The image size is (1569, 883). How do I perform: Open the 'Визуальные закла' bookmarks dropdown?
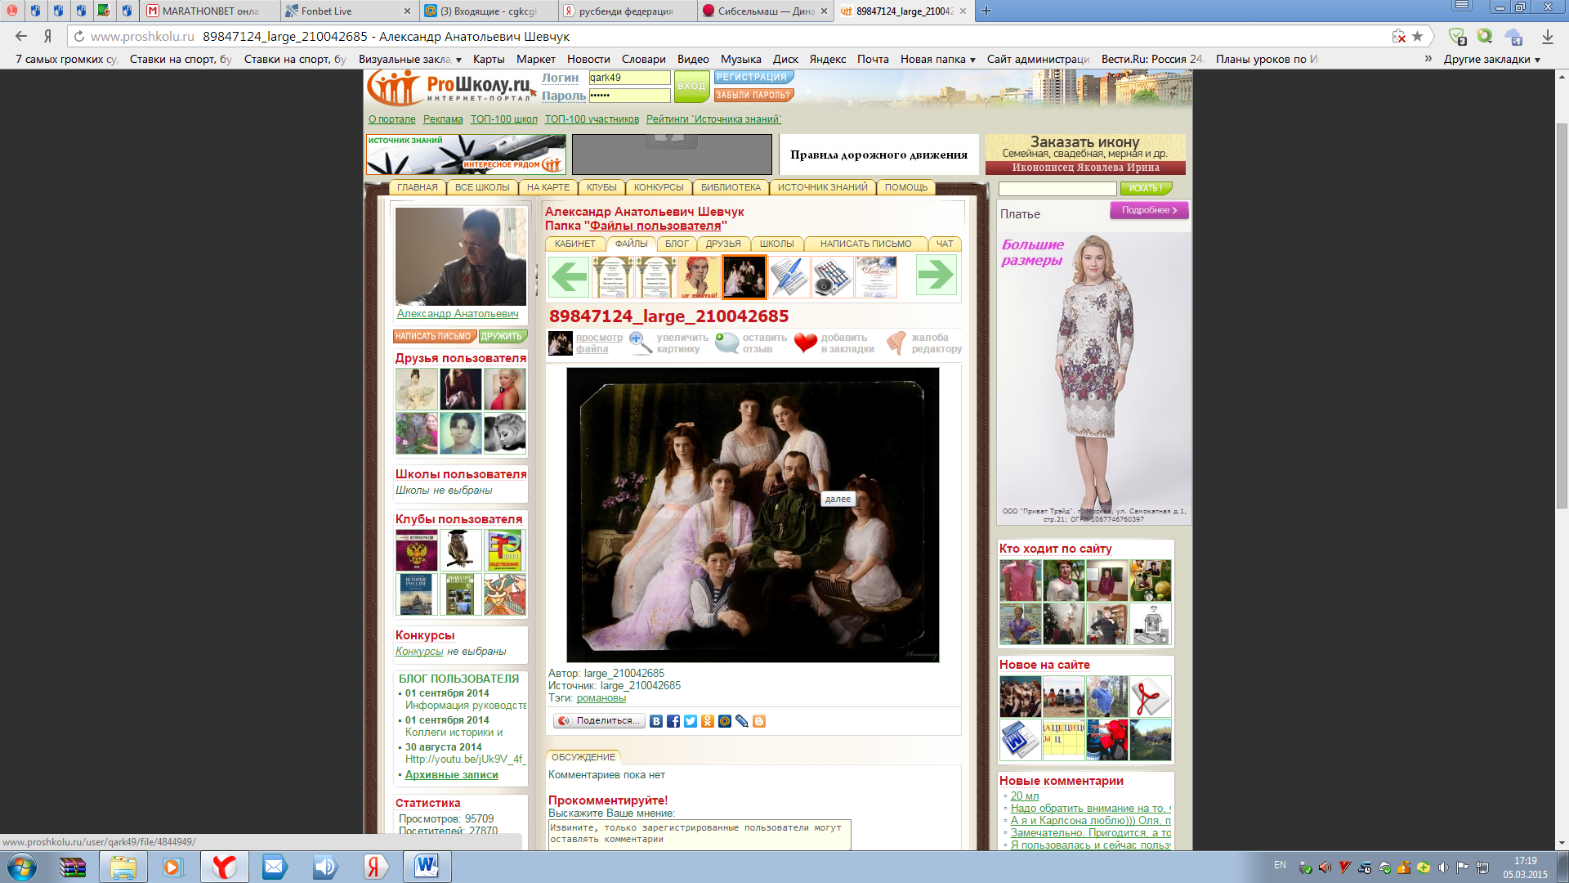[409, 59]
